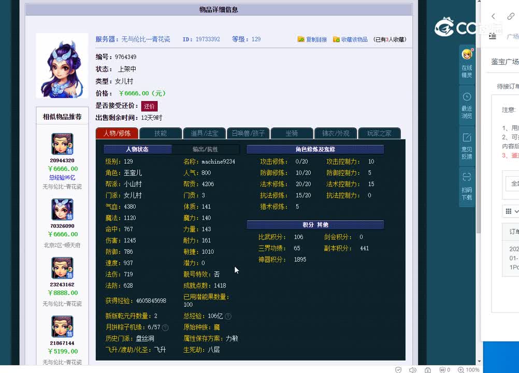Select the 人物状态 sub-tab

[x=137, y=149]
